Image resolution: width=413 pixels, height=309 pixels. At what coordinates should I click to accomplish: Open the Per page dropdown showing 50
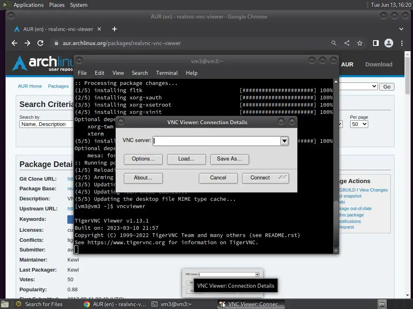[359, 124]
